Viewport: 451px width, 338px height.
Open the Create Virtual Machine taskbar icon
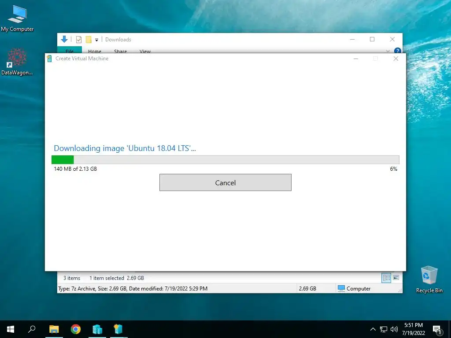coord(118,329)
